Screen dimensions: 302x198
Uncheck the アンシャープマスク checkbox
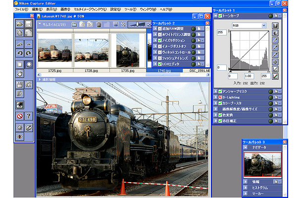(x=220, y=92)
